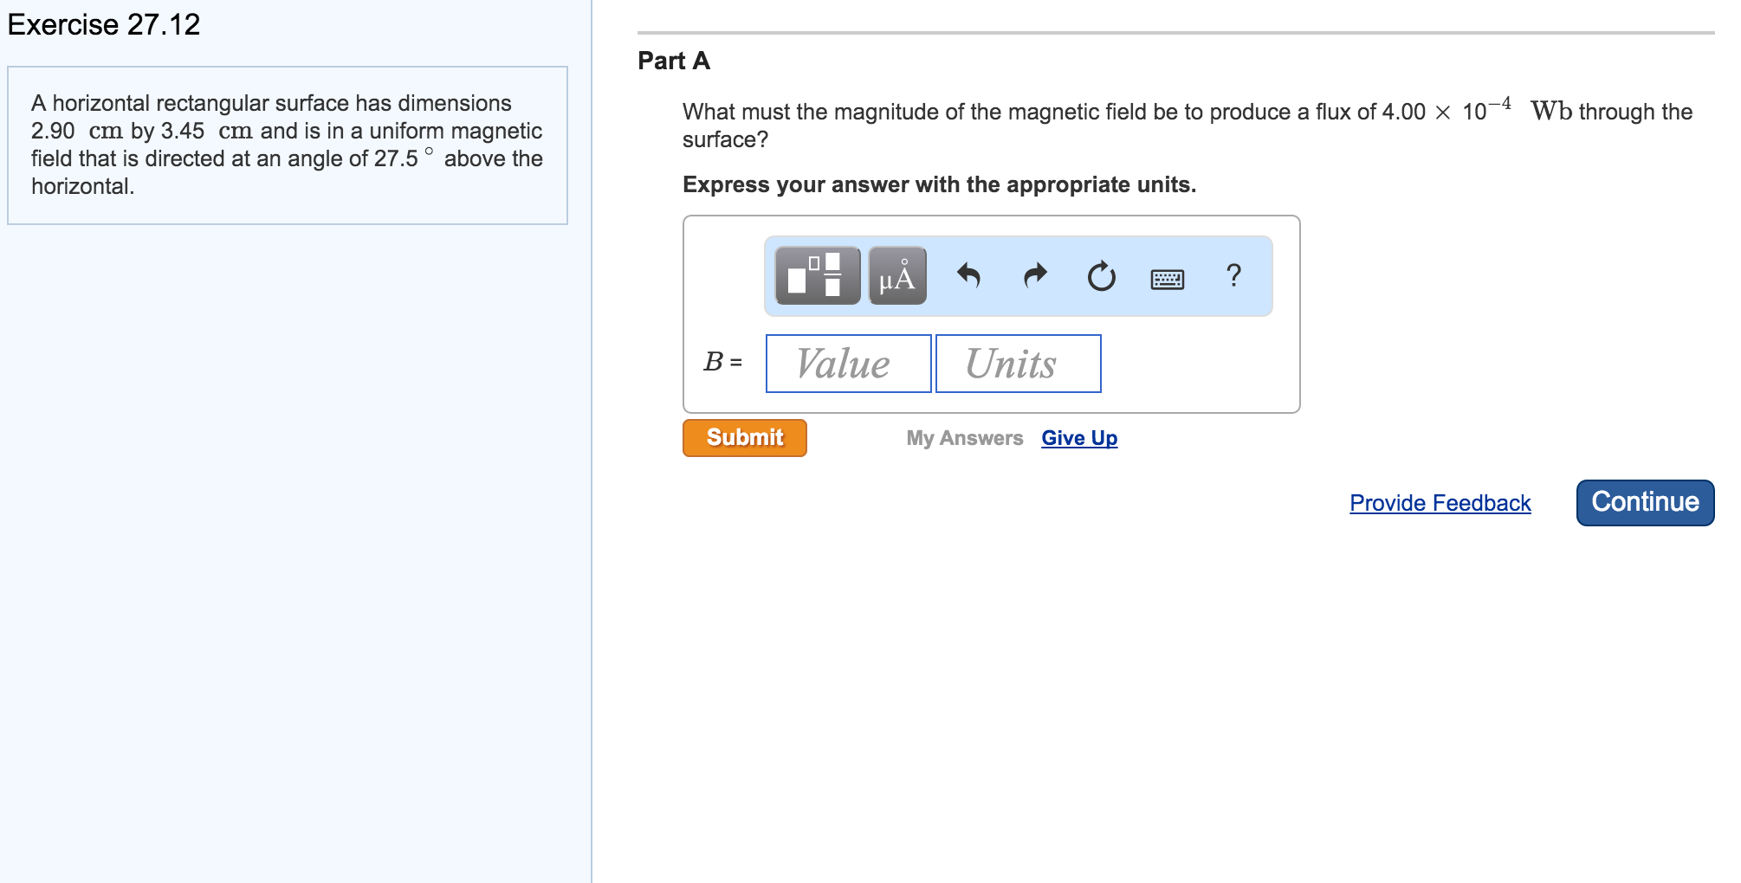
Task: Click the redo arrow in the answer toolbar
Action: point(1034,275)
